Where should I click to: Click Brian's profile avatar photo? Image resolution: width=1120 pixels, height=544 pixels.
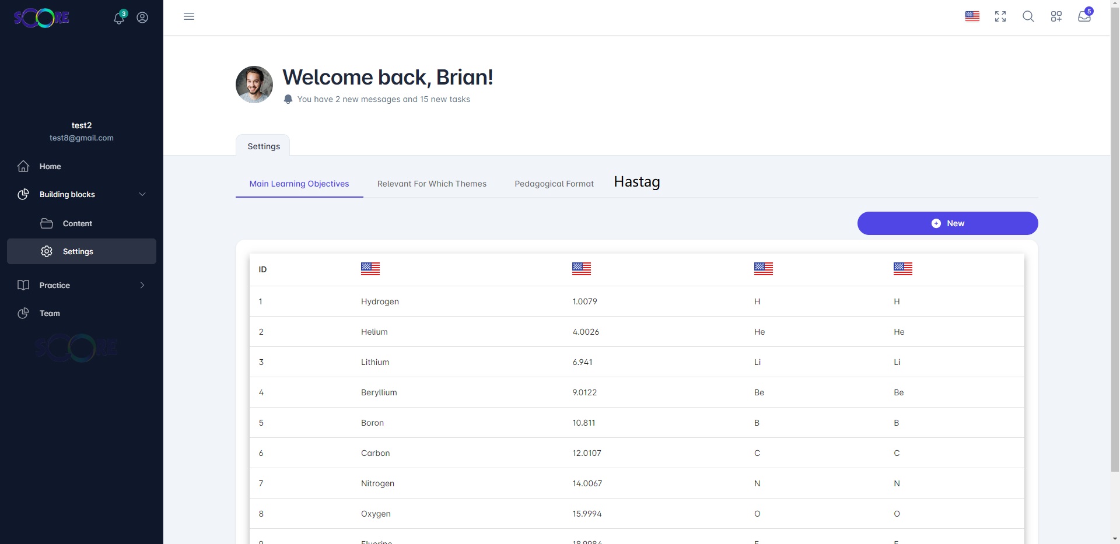[254, 85]
